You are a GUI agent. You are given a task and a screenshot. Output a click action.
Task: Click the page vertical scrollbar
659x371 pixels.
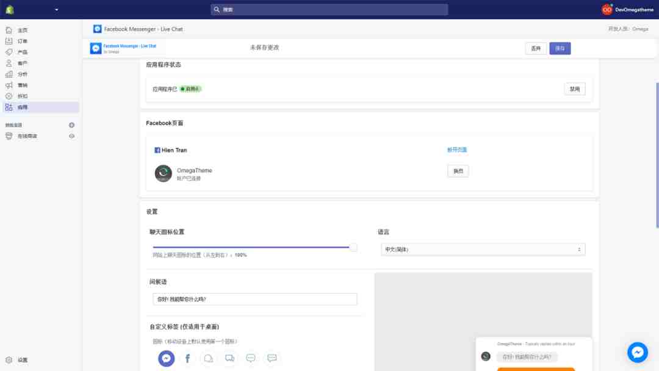[657, 156]
